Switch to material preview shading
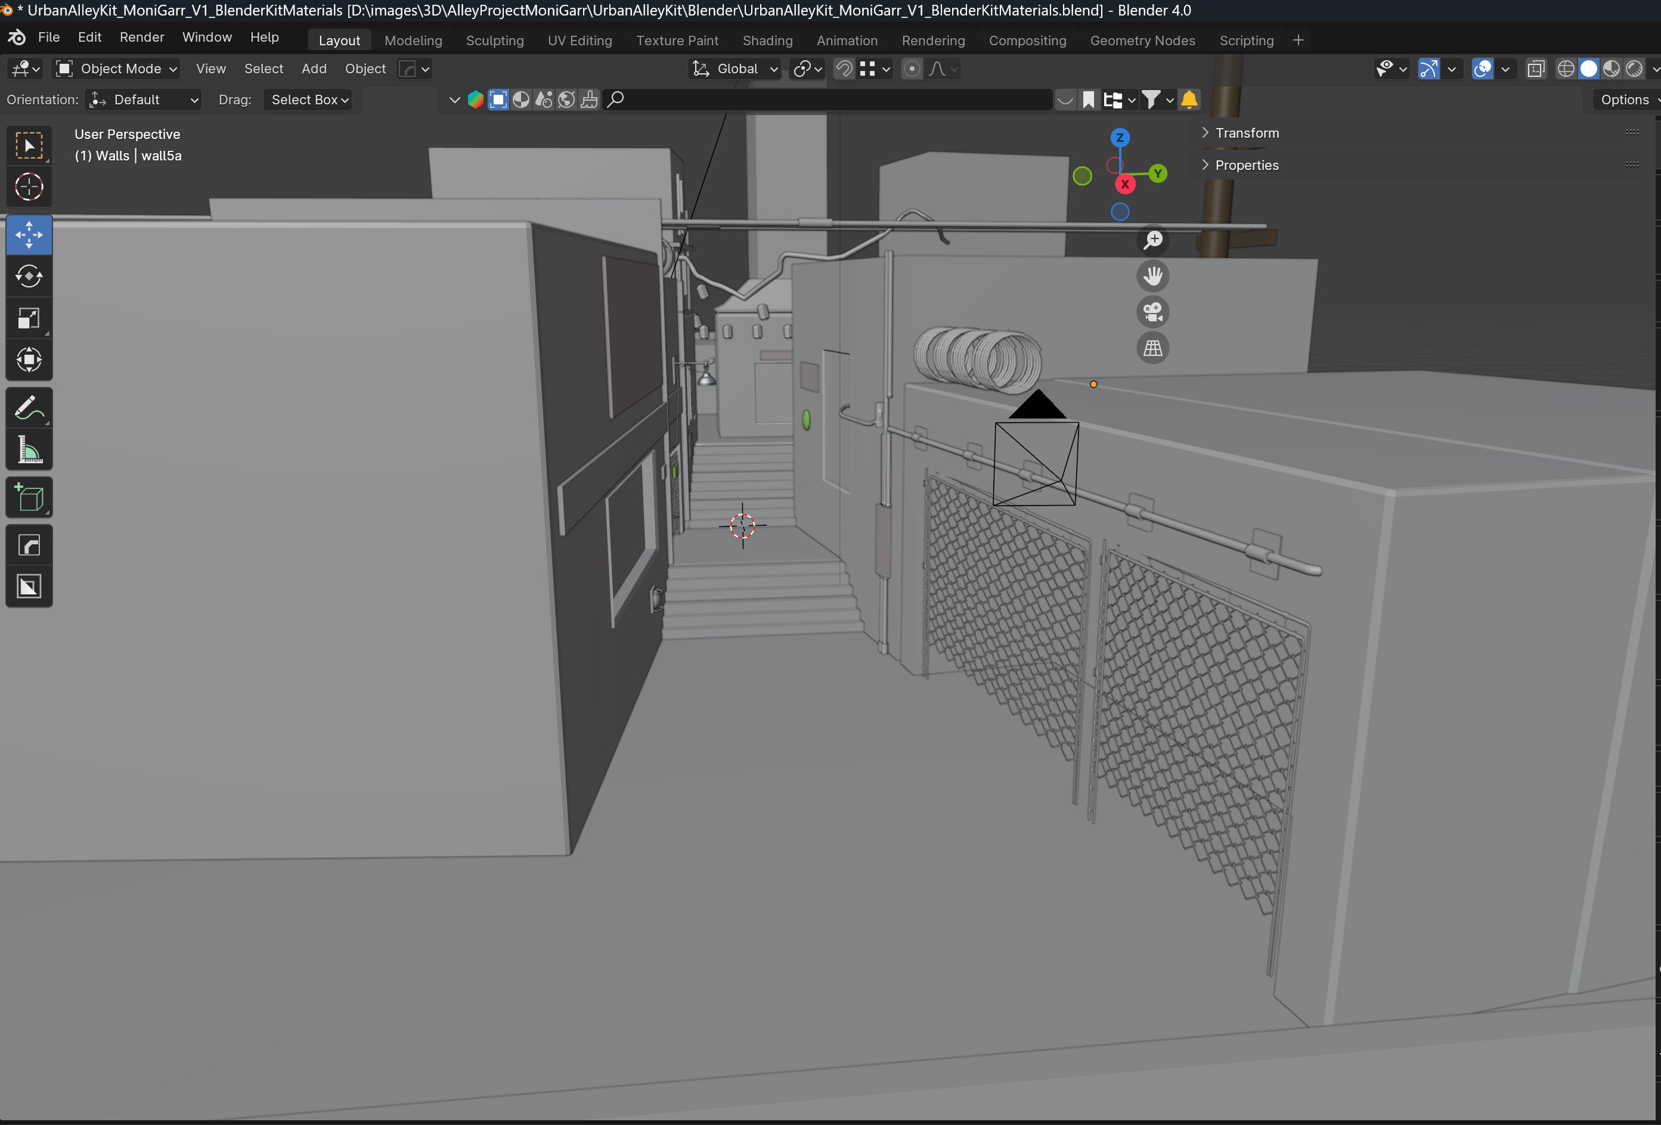Screen dimensions: 1661x1125 point(1611,69)
